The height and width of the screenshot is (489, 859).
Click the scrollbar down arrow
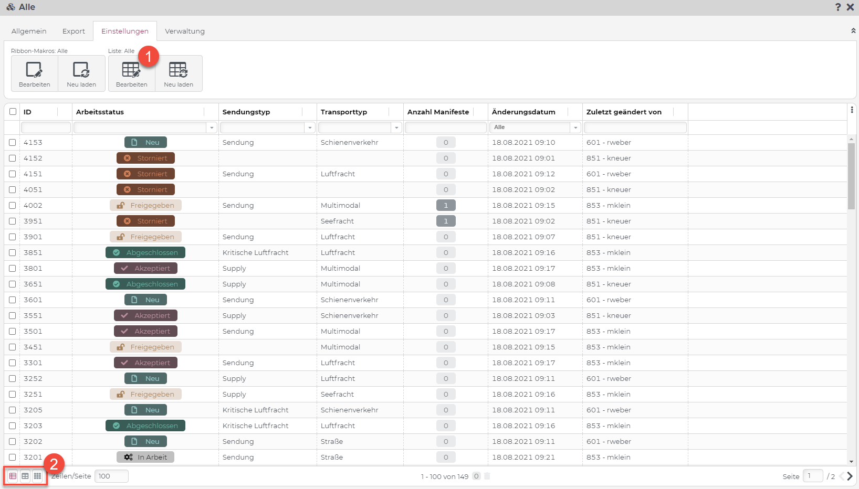pyautogui.click(x=851, y=462)
